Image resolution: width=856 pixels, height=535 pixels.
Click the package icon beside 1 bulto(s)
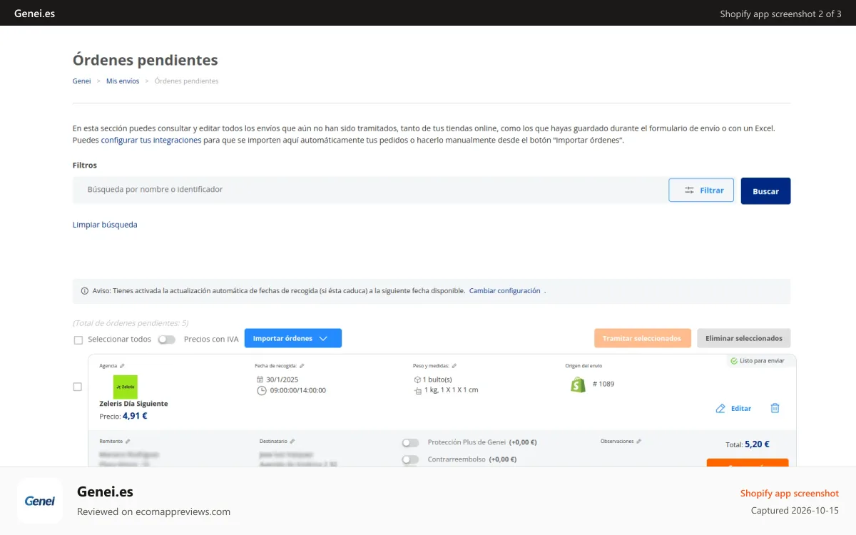click(417, 379)
